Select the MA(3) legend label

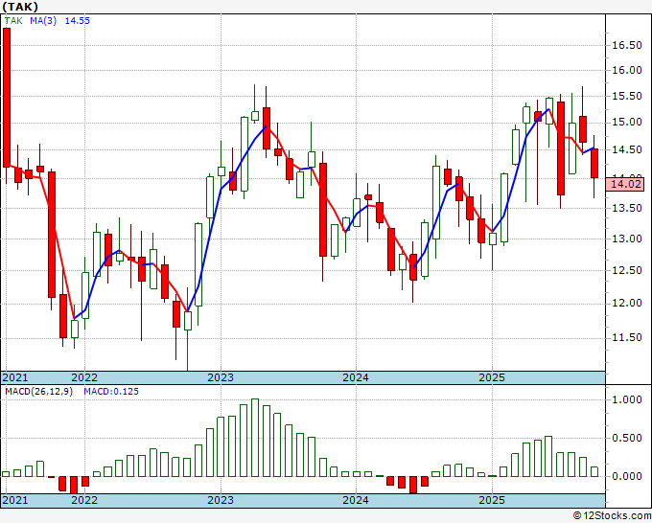point(43,20)
